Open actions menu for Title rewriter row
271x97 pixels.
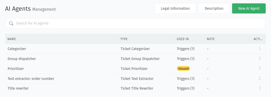pyautogui.click(x=259, y=88)
